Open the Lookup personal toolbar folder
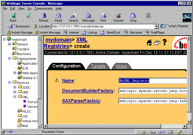The height and width of the screenshot is (135, 193). pos(89,32)
